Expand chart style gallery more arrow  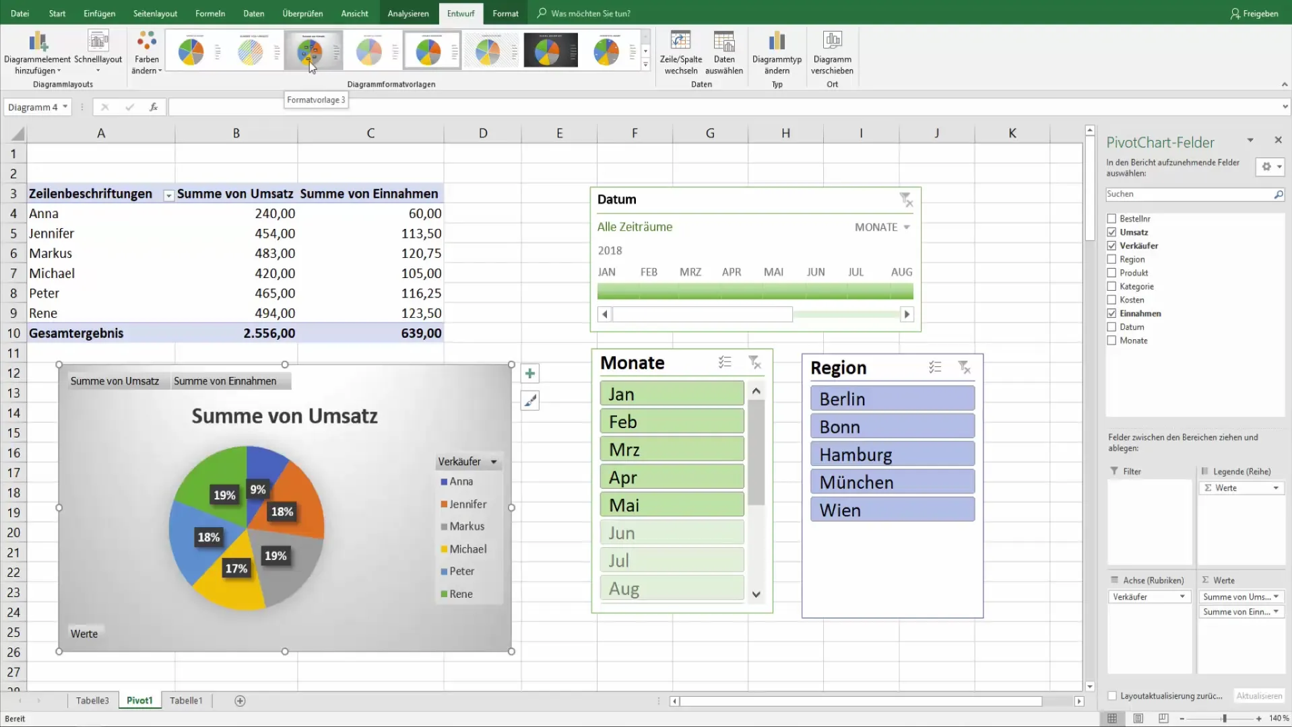tap(645, 65)
